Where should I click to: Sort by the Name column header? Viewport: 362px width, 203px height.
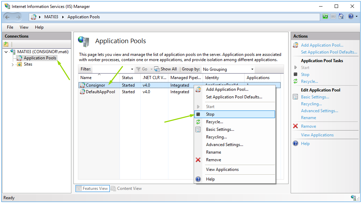[99, 78]
